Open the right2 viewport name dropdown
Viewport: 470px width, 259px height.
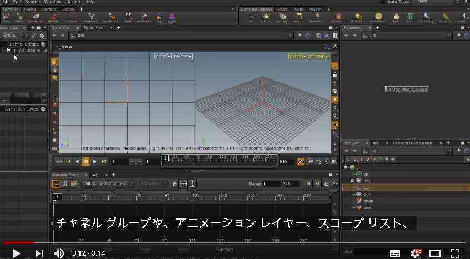(163, 56)
